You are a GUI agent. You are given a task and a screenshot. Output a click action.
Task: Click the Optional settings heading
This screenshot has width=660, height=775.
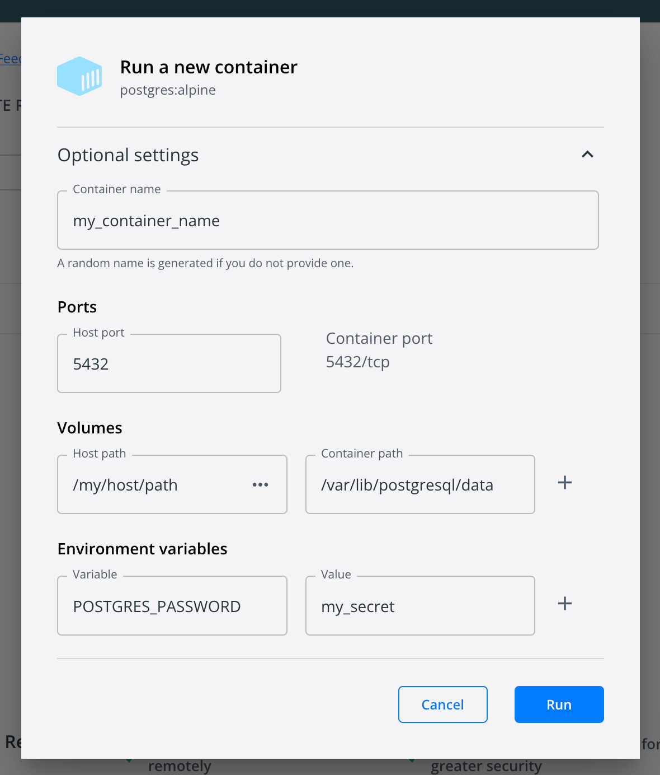tap(128, 155)
